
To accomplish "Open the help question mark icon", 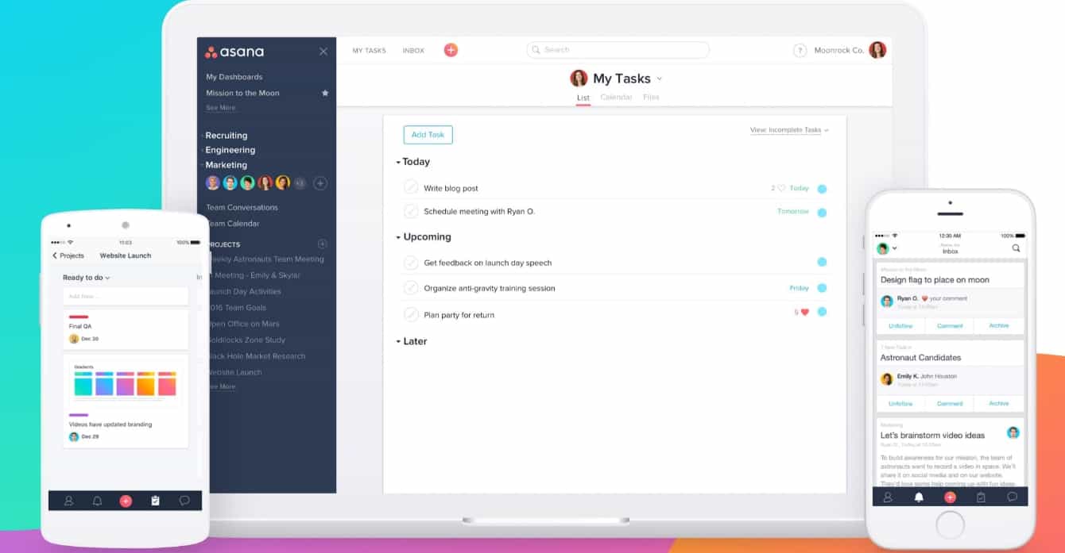I will click(800, 50).
